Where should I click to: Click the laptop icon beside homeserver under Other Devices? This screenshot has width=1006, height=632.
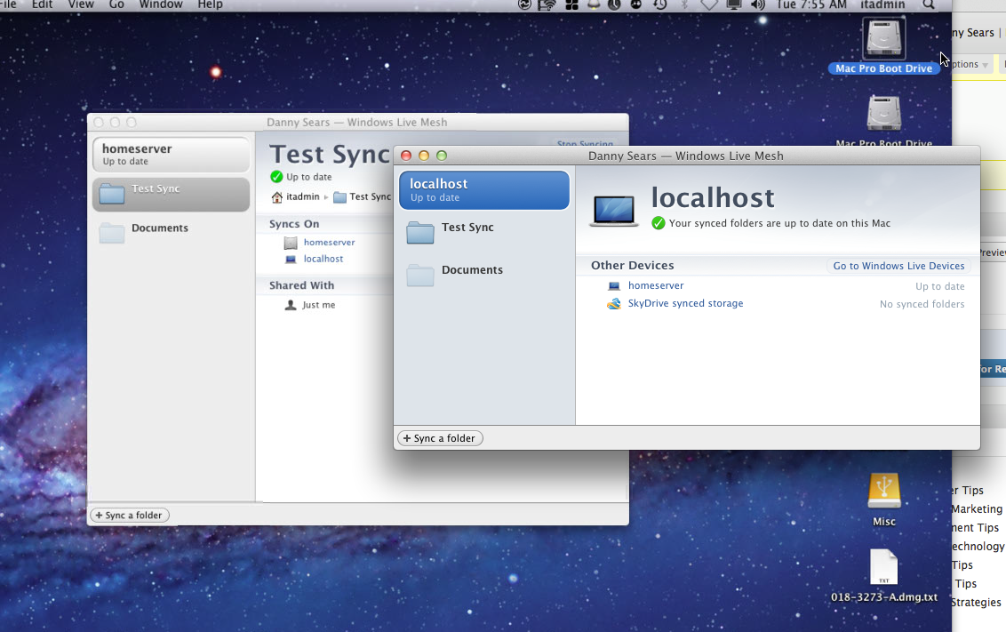(x=614, y=286)
